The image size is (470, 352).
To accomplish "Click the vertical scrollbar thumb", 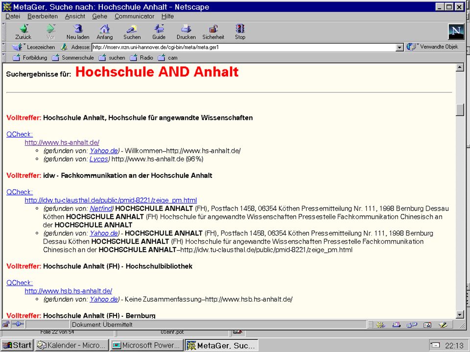I will pyautogui.click(x=460, y=110).
